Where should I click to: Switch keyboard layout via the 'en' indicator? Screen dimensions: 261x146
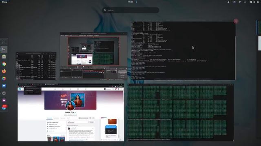click(x=245, y=2)
